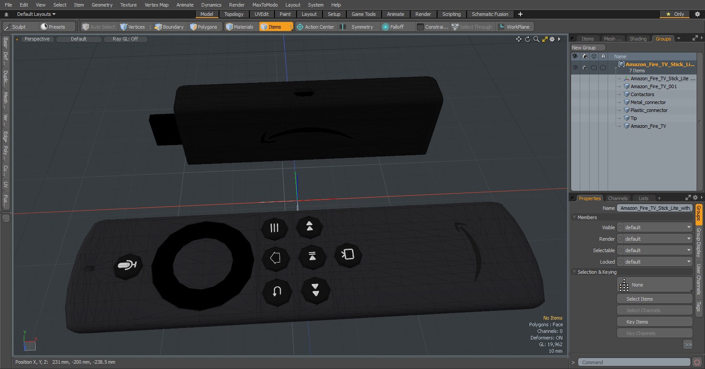Screen dimensions: 705x369
Task: Switch to Vertices selection mode
Action: click(x=136, y=27)
